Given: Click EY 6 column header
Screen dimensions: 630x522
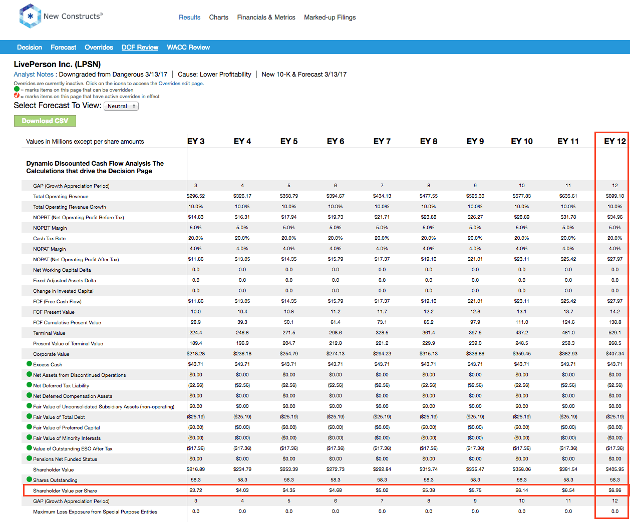Looking at the screenshot, I should pos(336,141).
